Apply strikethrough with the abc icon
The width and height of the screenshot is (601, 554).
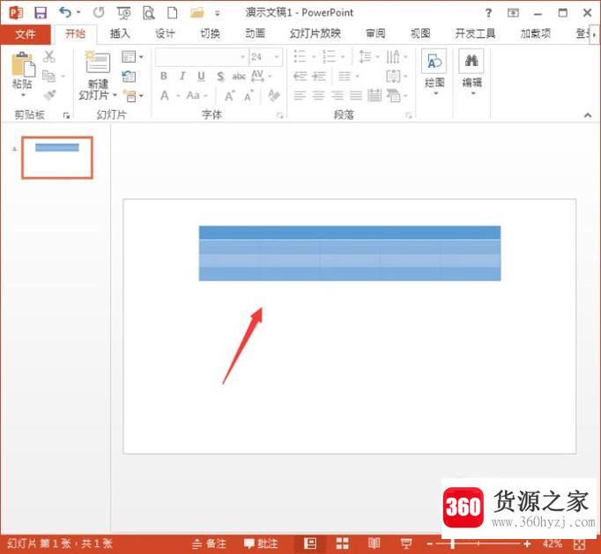239,77
